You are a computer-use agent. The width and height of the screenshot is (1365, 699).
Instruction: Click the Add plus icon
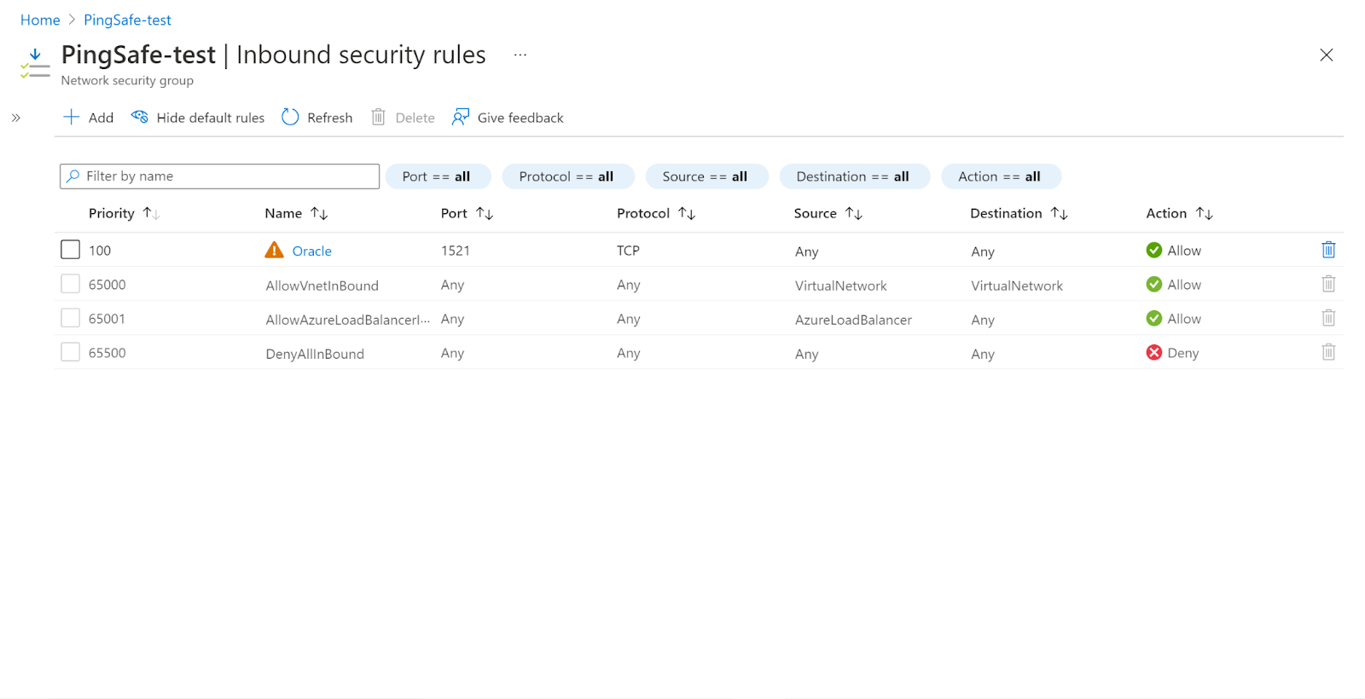(x=72, y=117)
